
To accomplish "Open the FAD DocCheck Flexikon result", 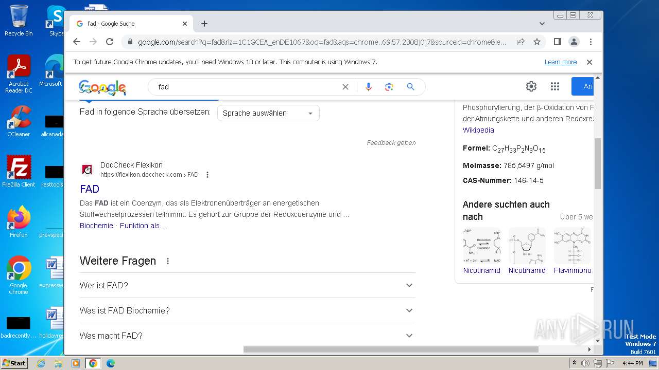I will click(x=90, y=189).
